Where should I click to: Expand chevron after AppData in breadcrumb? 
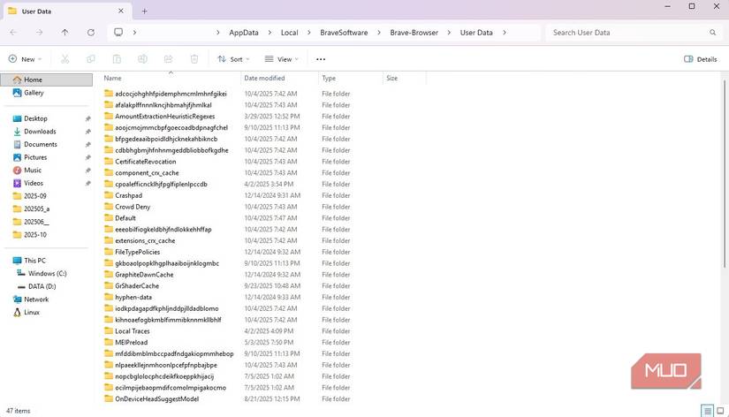(270, 33)
